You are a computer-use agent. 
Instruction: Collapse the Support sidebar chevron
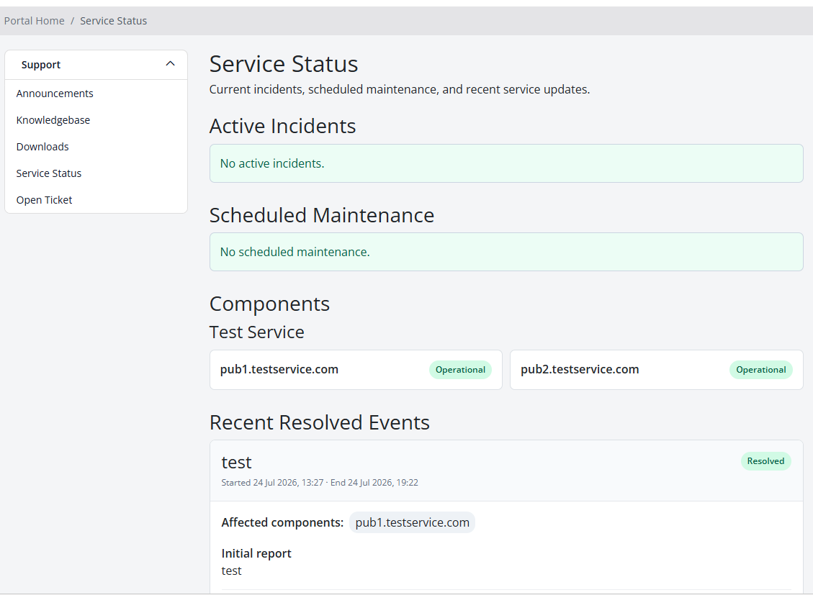coord(170,64)
